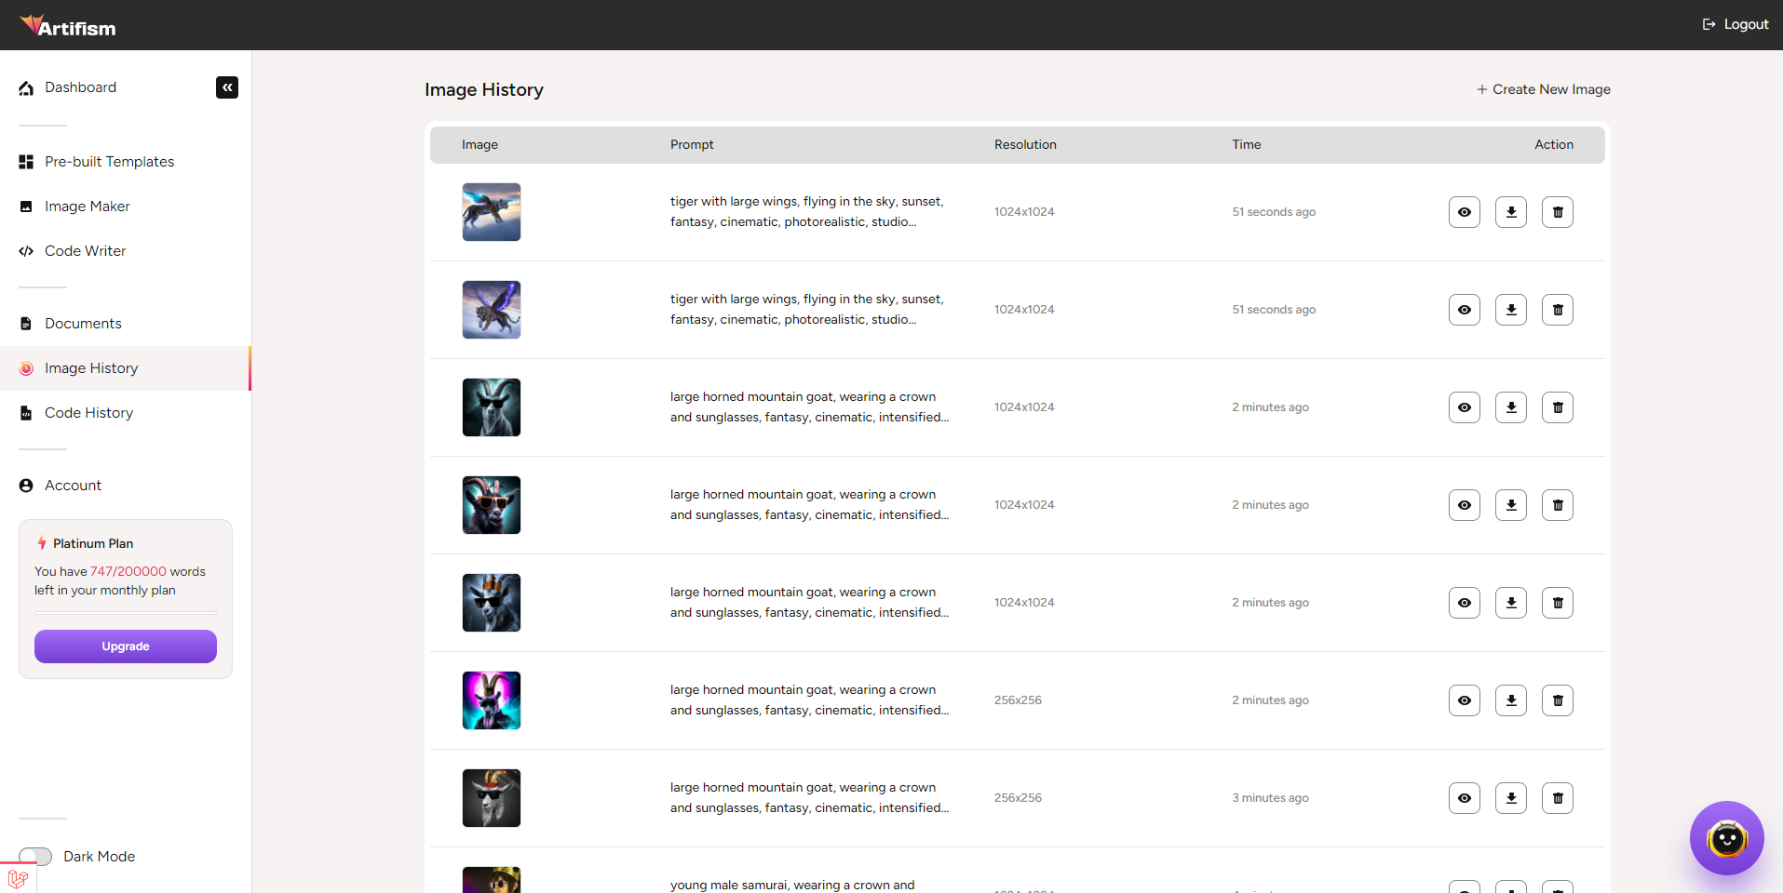Click the Action column header
Screen dimensions: 1783x893
1554,145
